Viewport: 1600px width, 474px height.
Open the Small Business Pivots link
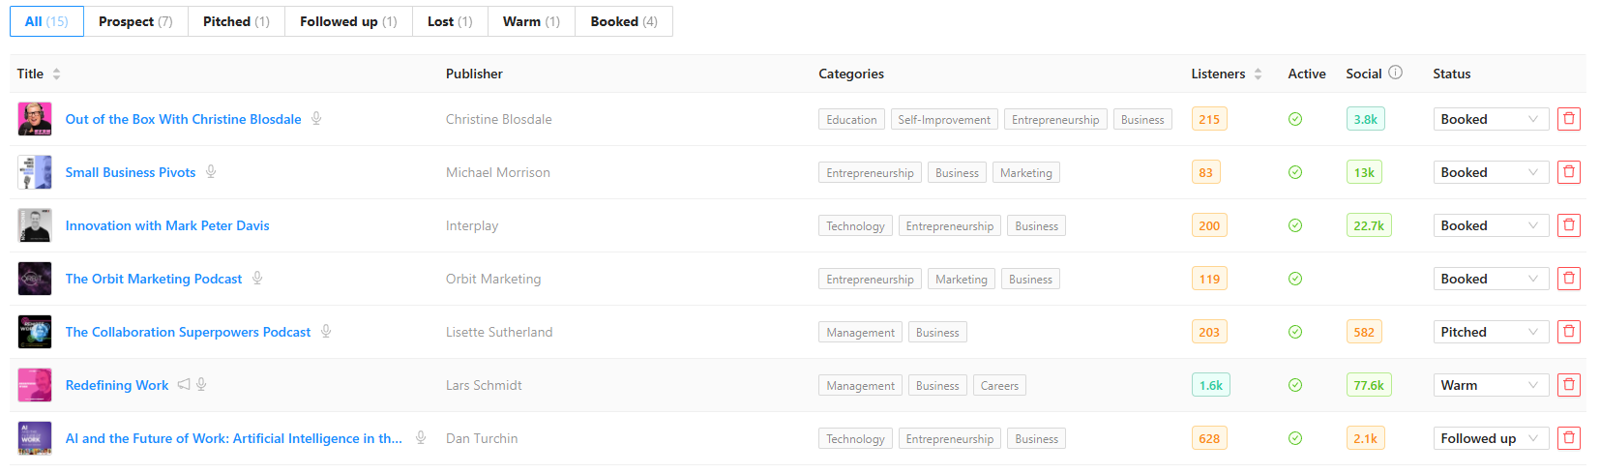tap(131, 172)
